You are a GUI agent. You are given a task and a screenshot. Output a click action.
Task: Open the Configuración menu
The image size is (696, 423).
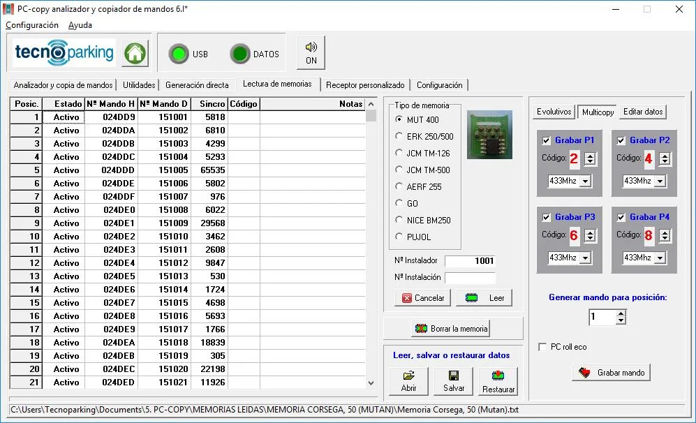click(x=32, y=25)
